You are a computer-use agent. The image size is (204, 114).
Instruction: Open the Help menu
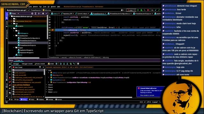click(x=59, y=7)
